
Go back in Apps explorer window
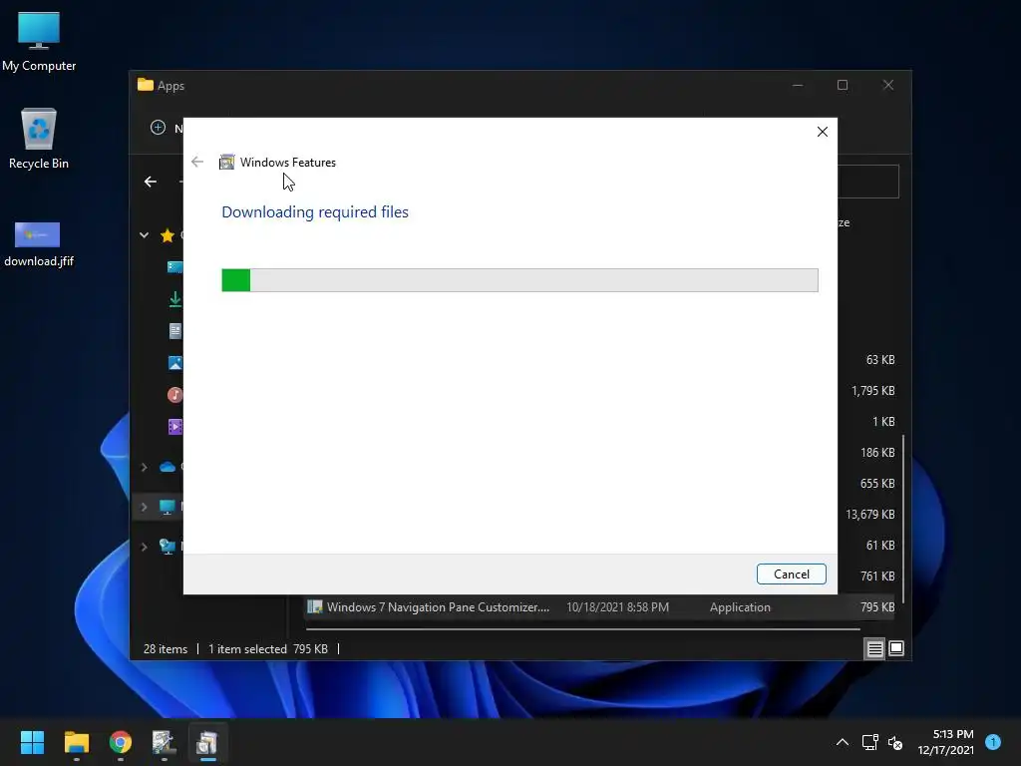click(x=151, y=182)
